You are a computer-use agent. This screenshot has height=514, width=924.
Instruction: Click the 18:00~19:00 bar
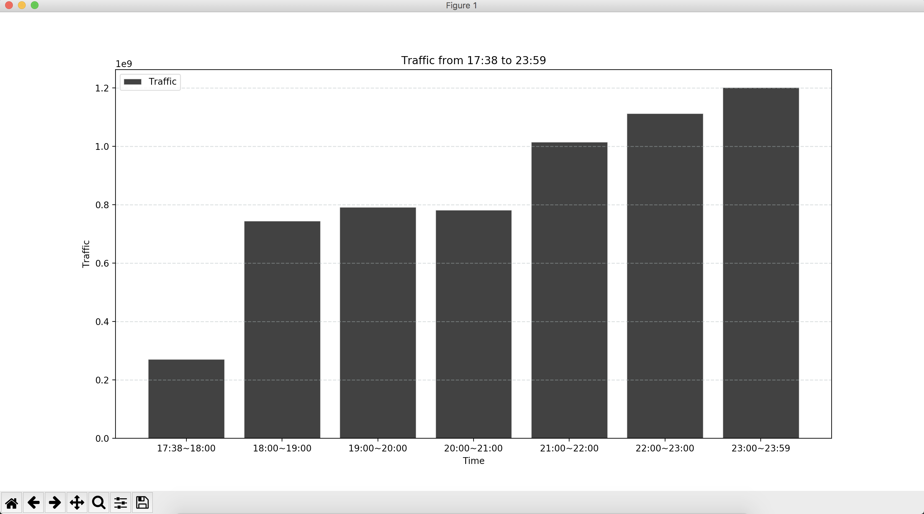[282, 329]
